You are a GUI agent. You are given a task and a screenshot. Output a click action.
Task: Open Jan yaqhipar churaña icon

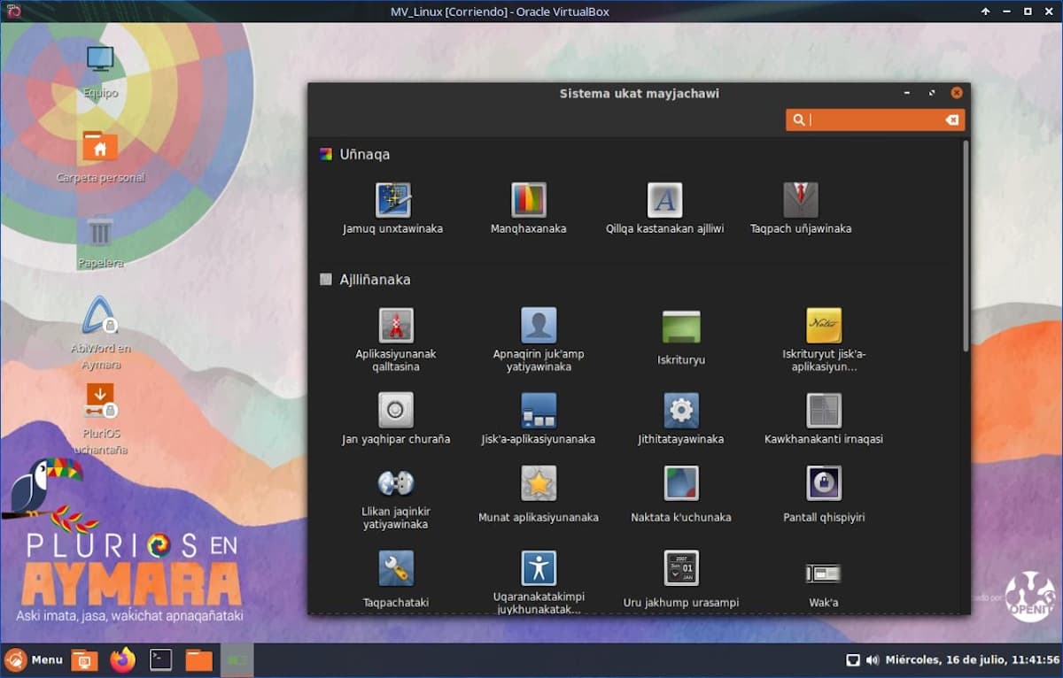[396, 410]
